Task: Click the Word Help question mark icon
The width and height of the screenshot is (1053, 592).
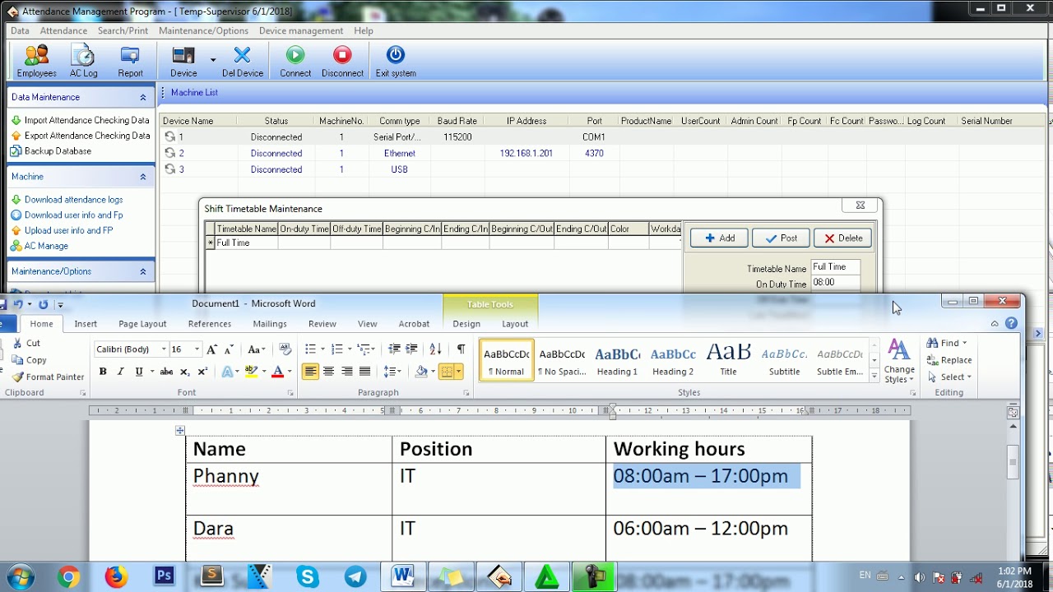Action: 1011,323
